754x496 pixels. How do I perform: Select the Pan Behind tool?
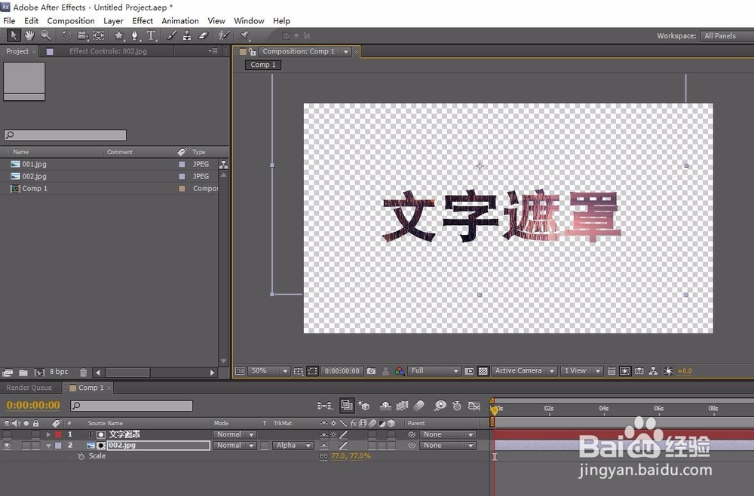click(x=99, y=35)
